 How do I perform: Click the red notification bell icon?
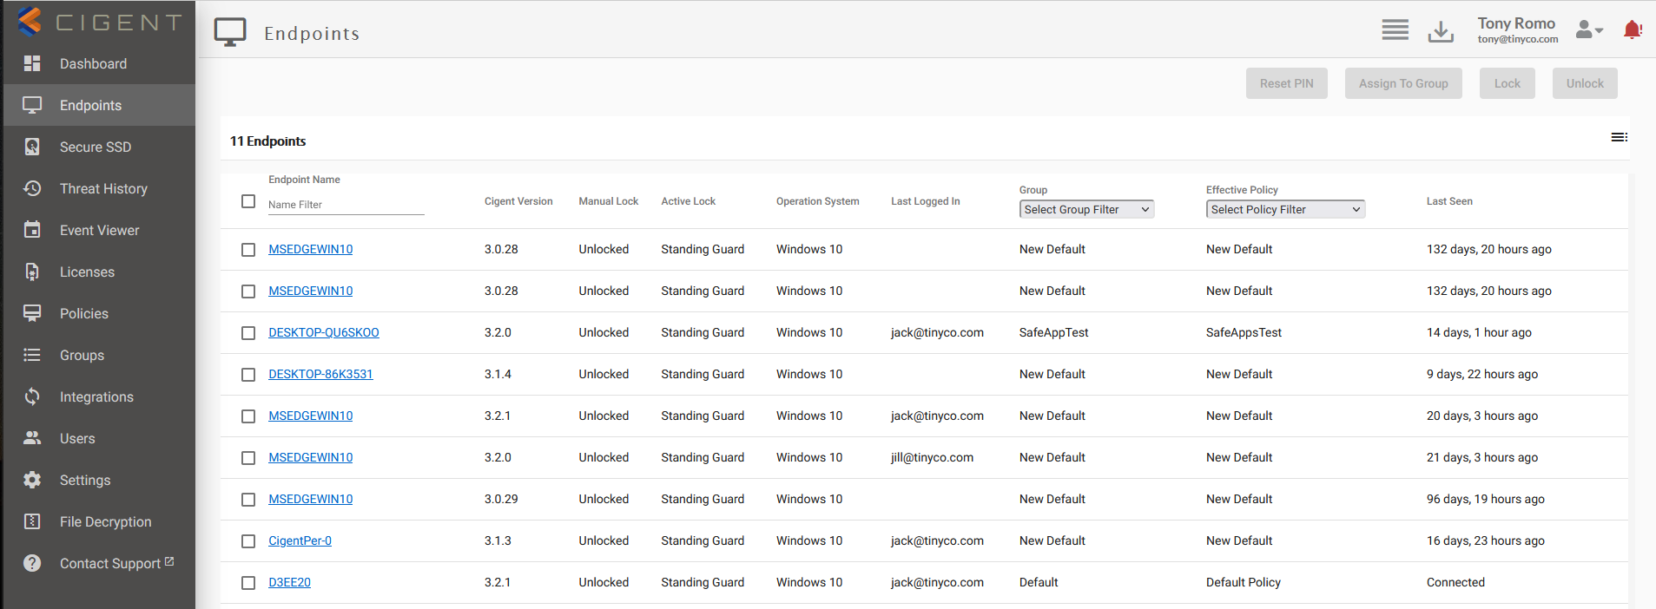(1633, 30)
